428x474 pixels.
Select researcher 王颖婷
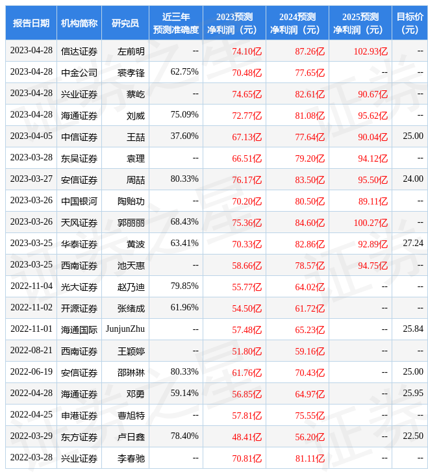pos(131,351)
